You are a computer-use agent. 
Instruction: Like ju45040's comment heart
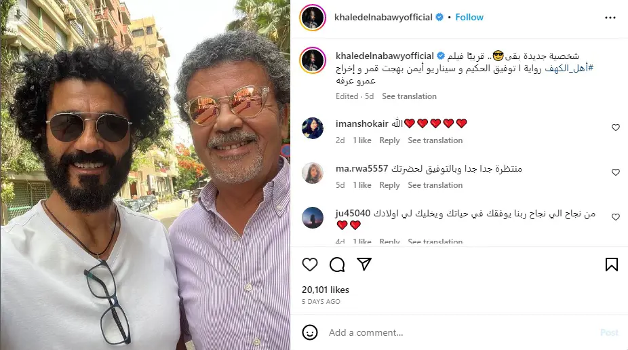[616, 217]
